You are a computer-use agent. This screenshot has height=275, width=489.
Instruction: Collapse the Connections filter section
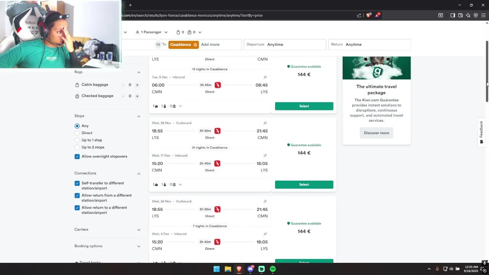coord(139,173)
